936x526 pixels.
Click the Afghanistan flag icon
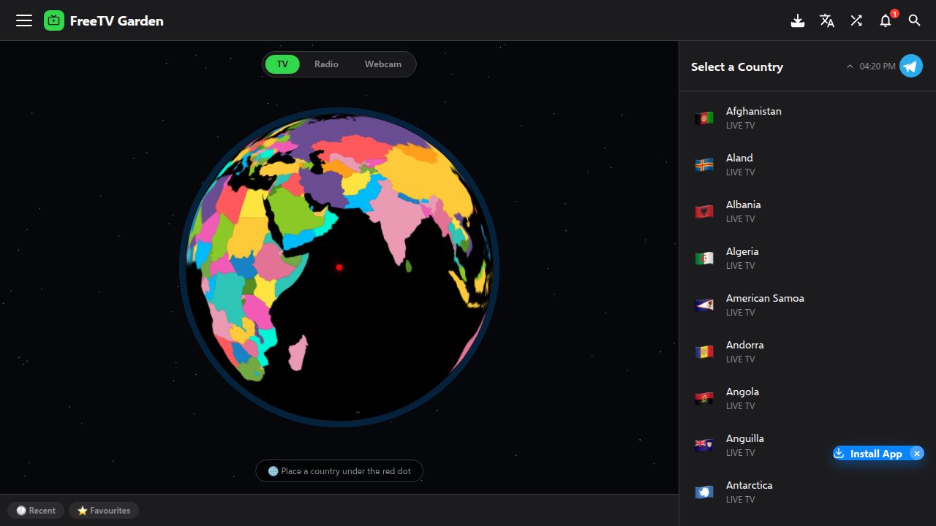click(x=704, y=118)
